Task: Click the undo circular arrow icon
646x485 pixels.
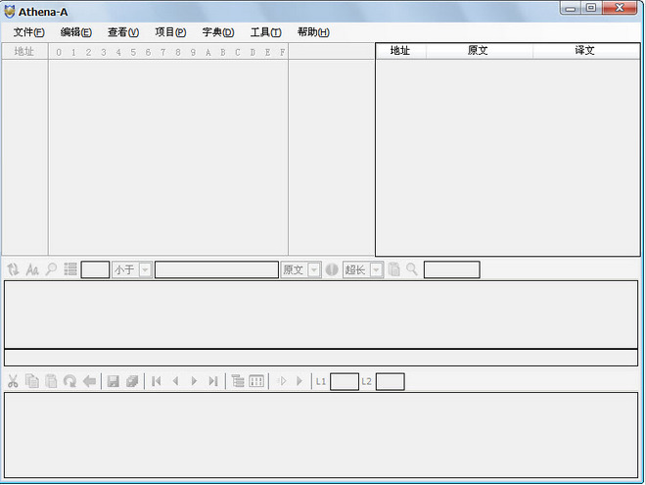Action: point(70,381)
